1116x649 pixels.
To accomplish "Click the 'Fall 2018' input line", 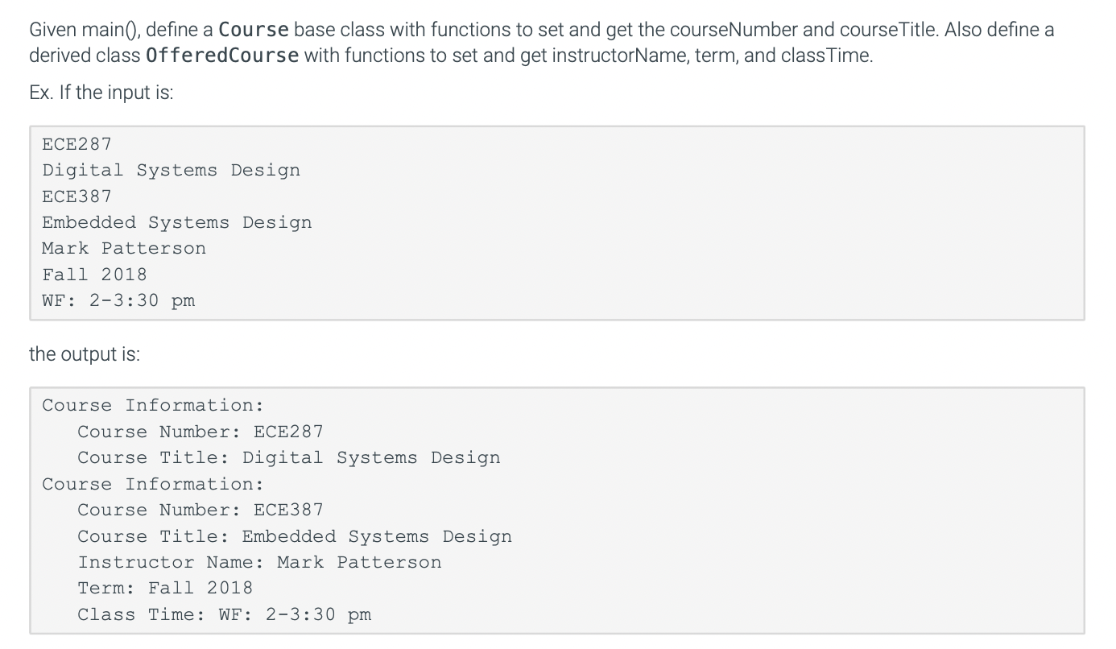I will point(94,275).
